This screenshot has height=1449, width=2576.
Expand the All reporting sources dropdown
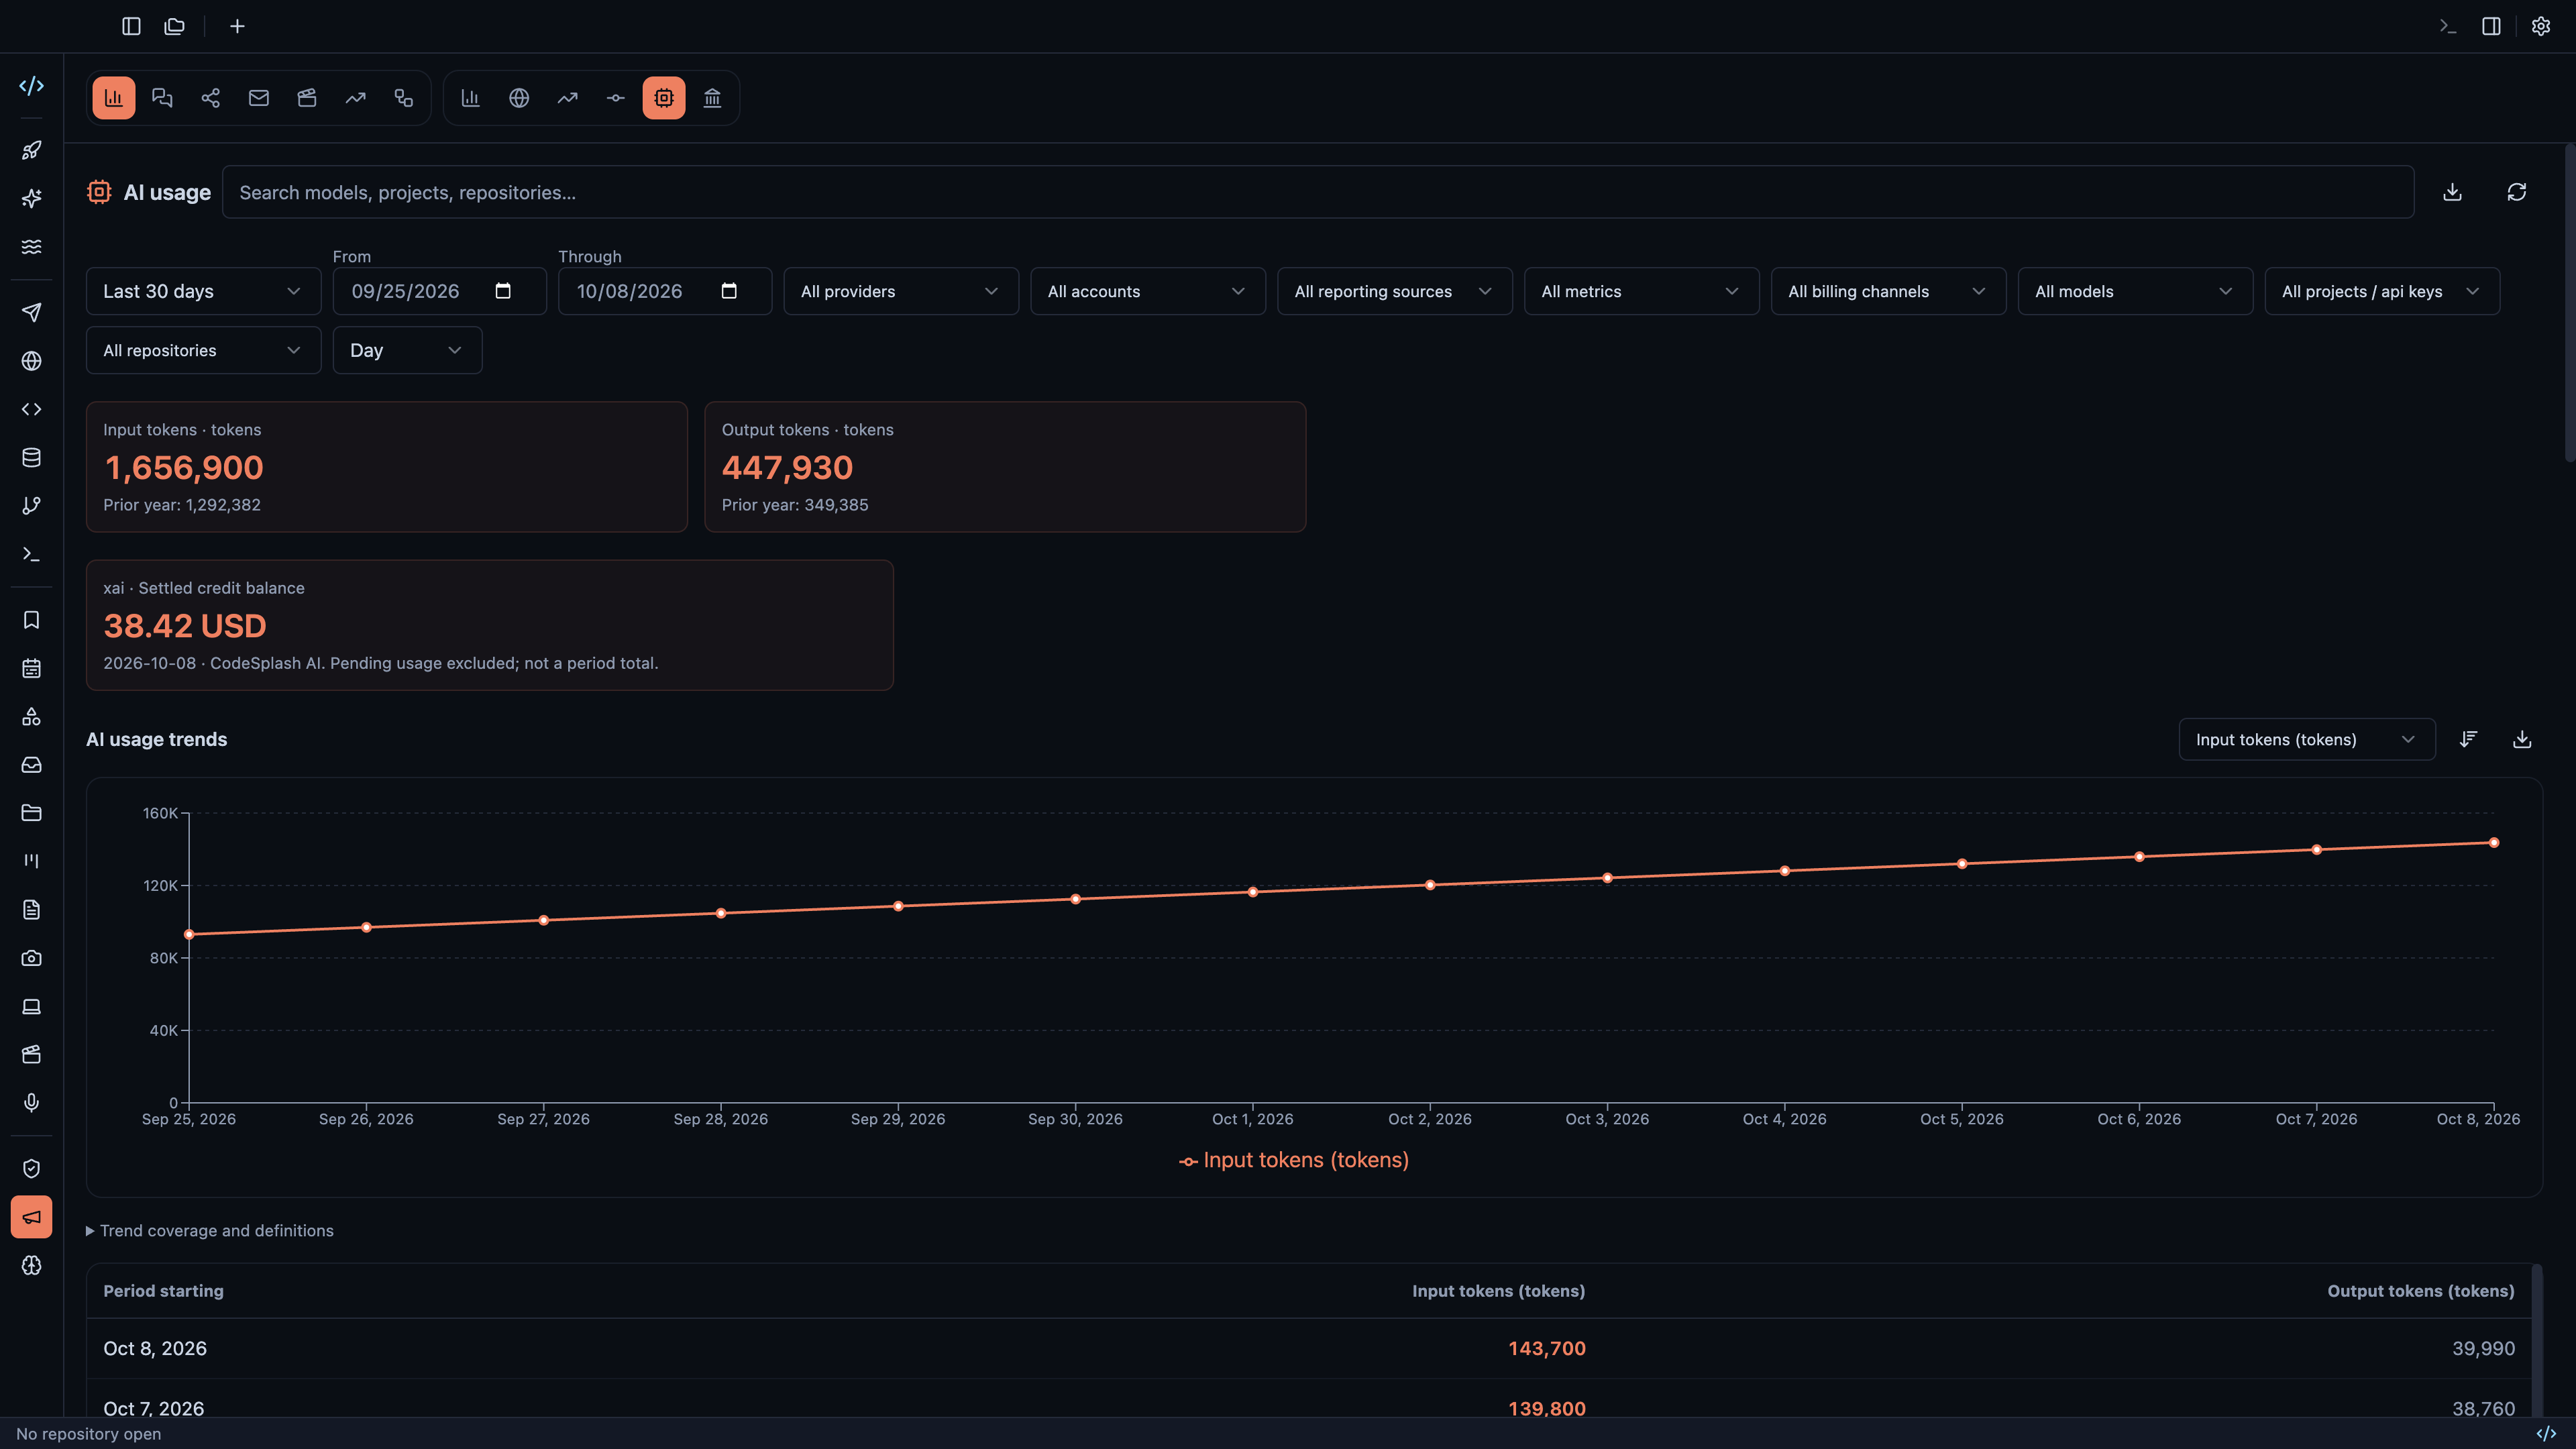click(x=1394, y=291)
